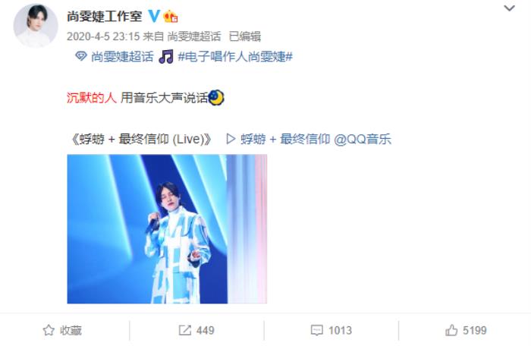
Task: Open the 尚雯婕工作室 profile avatar
Action: coord(36,26)
